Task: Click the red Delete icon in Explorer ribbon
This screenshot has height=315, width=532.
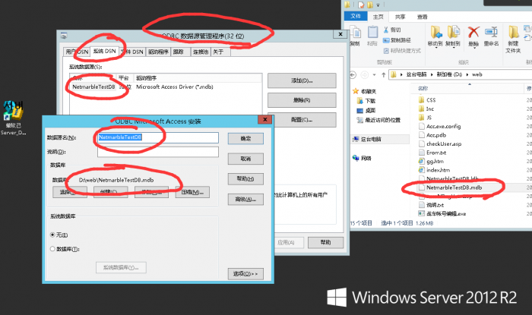Action: (x=474, y=32)
